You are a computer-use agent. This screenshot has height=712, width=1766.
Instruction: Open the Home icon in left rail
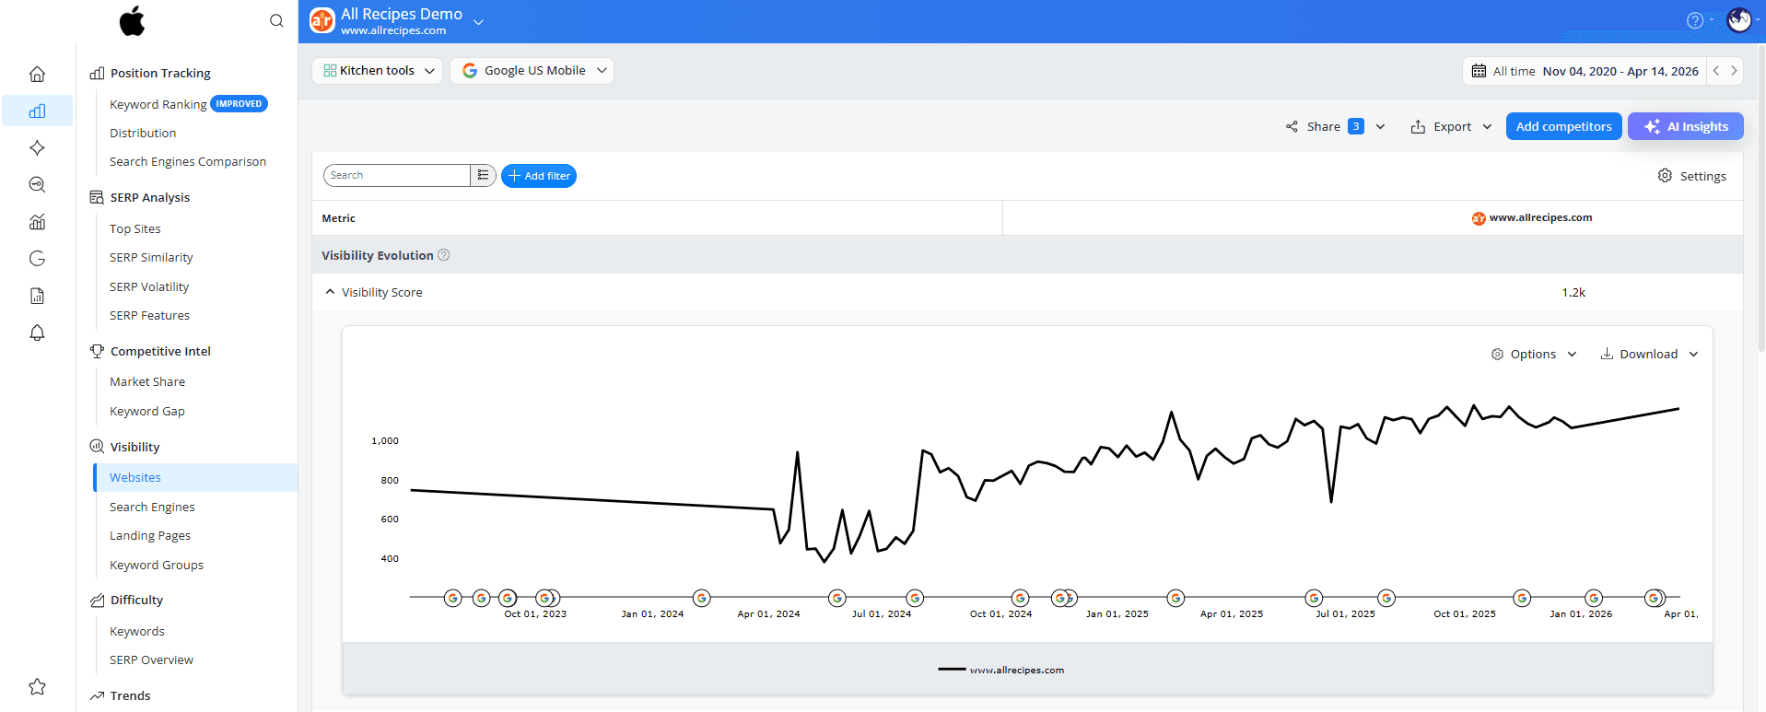pyautogui.click(x=37, y=74)
